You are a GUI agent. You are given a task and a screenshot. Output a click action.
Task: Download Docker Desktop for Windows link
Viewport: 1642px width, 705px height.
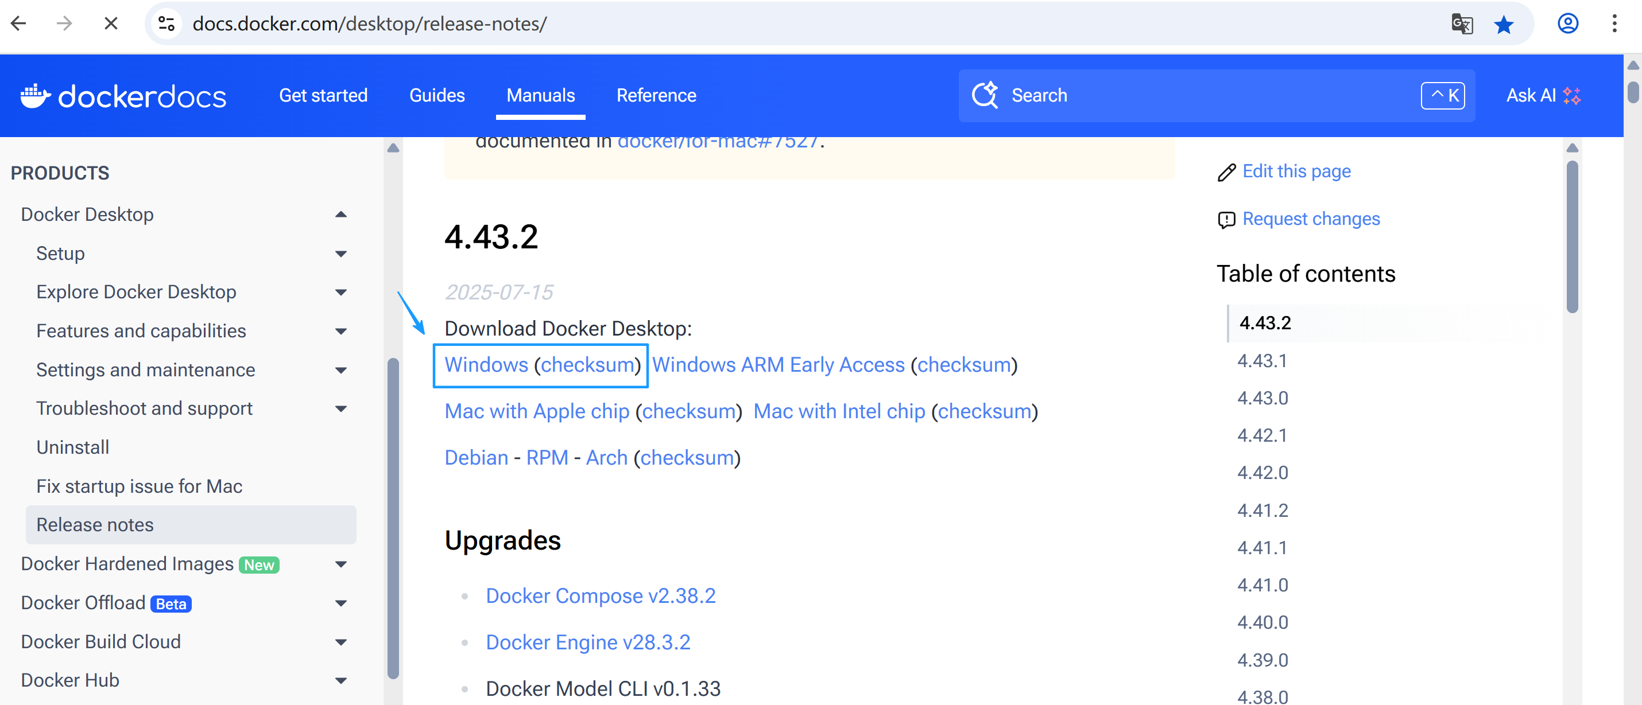(486, 365)
